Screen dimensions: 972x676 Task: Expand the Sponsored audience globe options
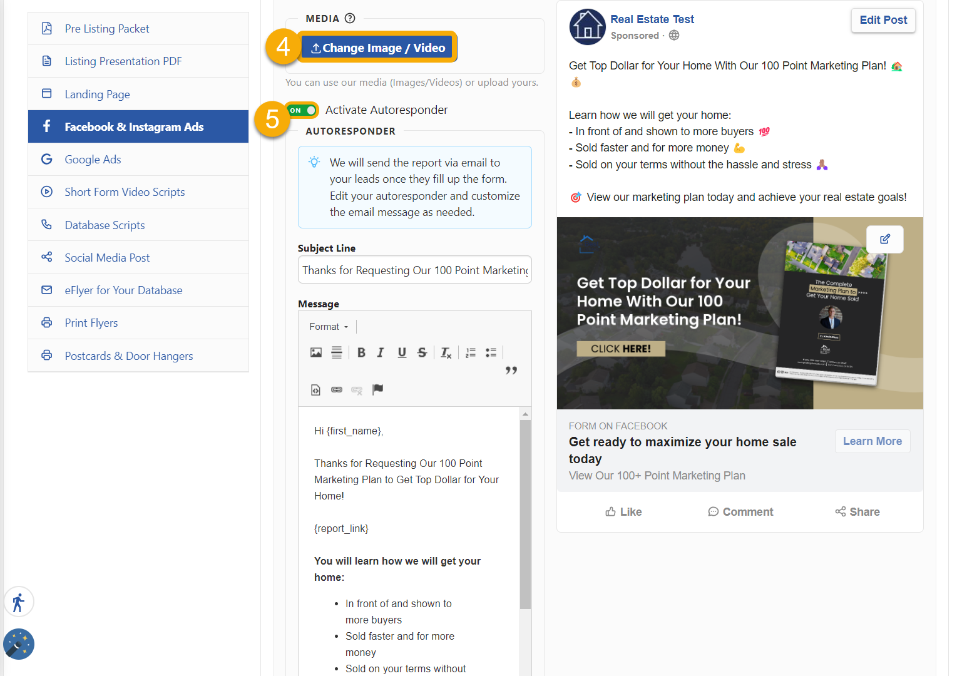[x=674, y=35]
